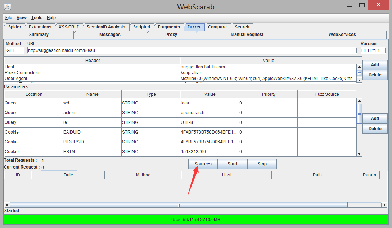Click Delete button beside parameters table
This screenshot has width=392, height=228.
[x=375, y=128]
